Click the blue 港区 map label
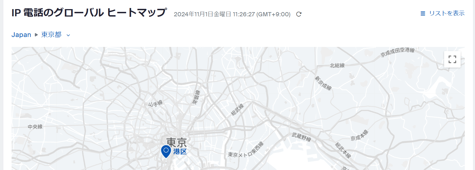The image size is (475, 170). pyautogui.click(x=180, y=152)
